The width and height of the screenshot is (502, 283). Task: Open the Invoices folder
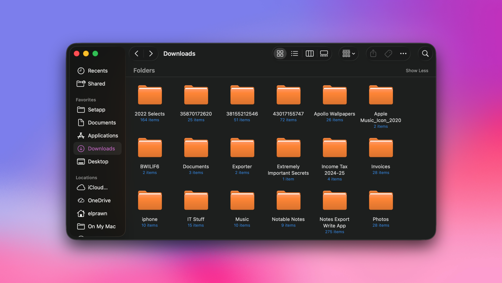tap(381, 148)
